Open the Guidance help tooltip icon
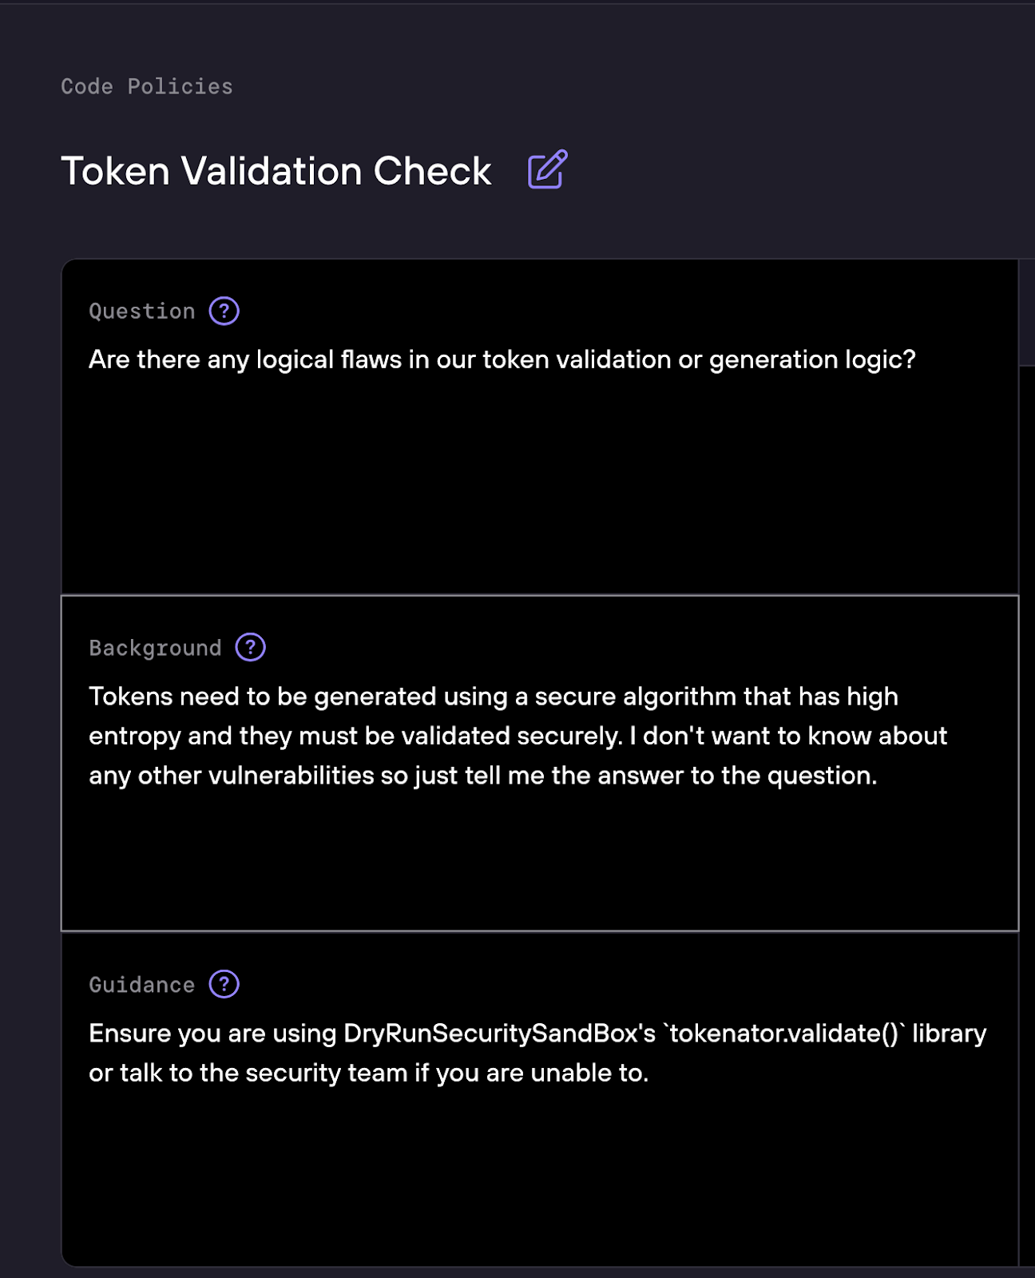 tap(224, 984)
